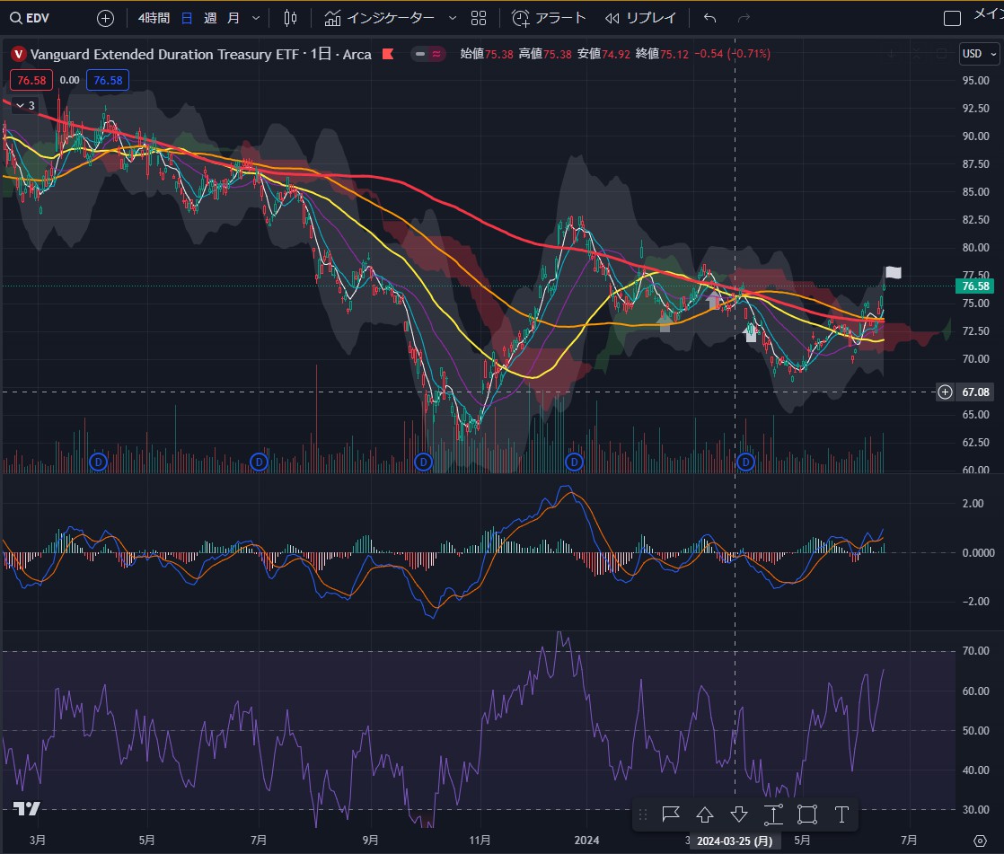
Task: Select the price range measure tool
Action: 773,814
